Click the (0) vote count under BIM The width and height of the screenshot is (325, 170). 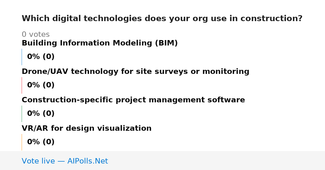pos(48,57)
